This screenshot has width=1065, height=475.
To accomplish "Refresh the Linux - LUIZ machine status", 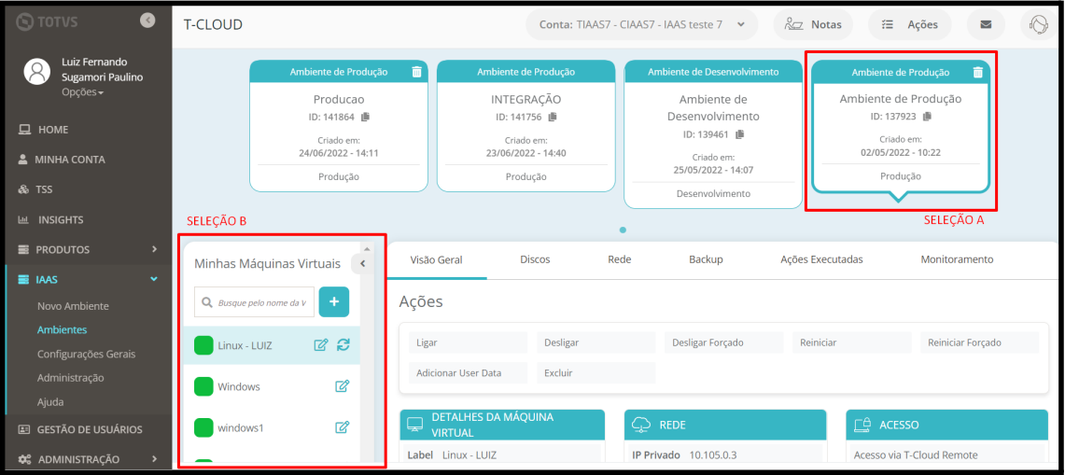I will pyautogui.click(x=343, y=345).
